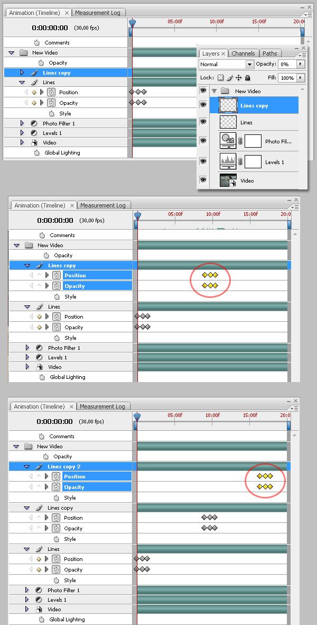
Task: Click Lines copy Position stopwatch, middle panel
Action: pyautogui.click(x=56, y=275)
